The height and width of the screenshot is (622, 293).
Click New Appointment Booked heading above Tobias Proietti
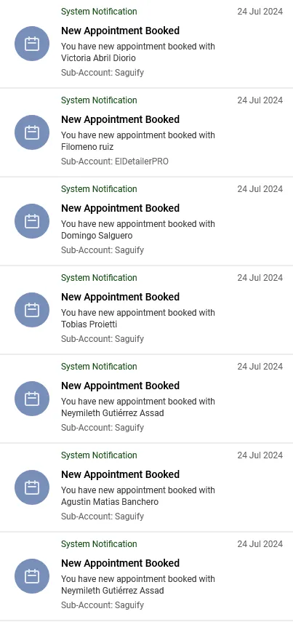[120, 297]
